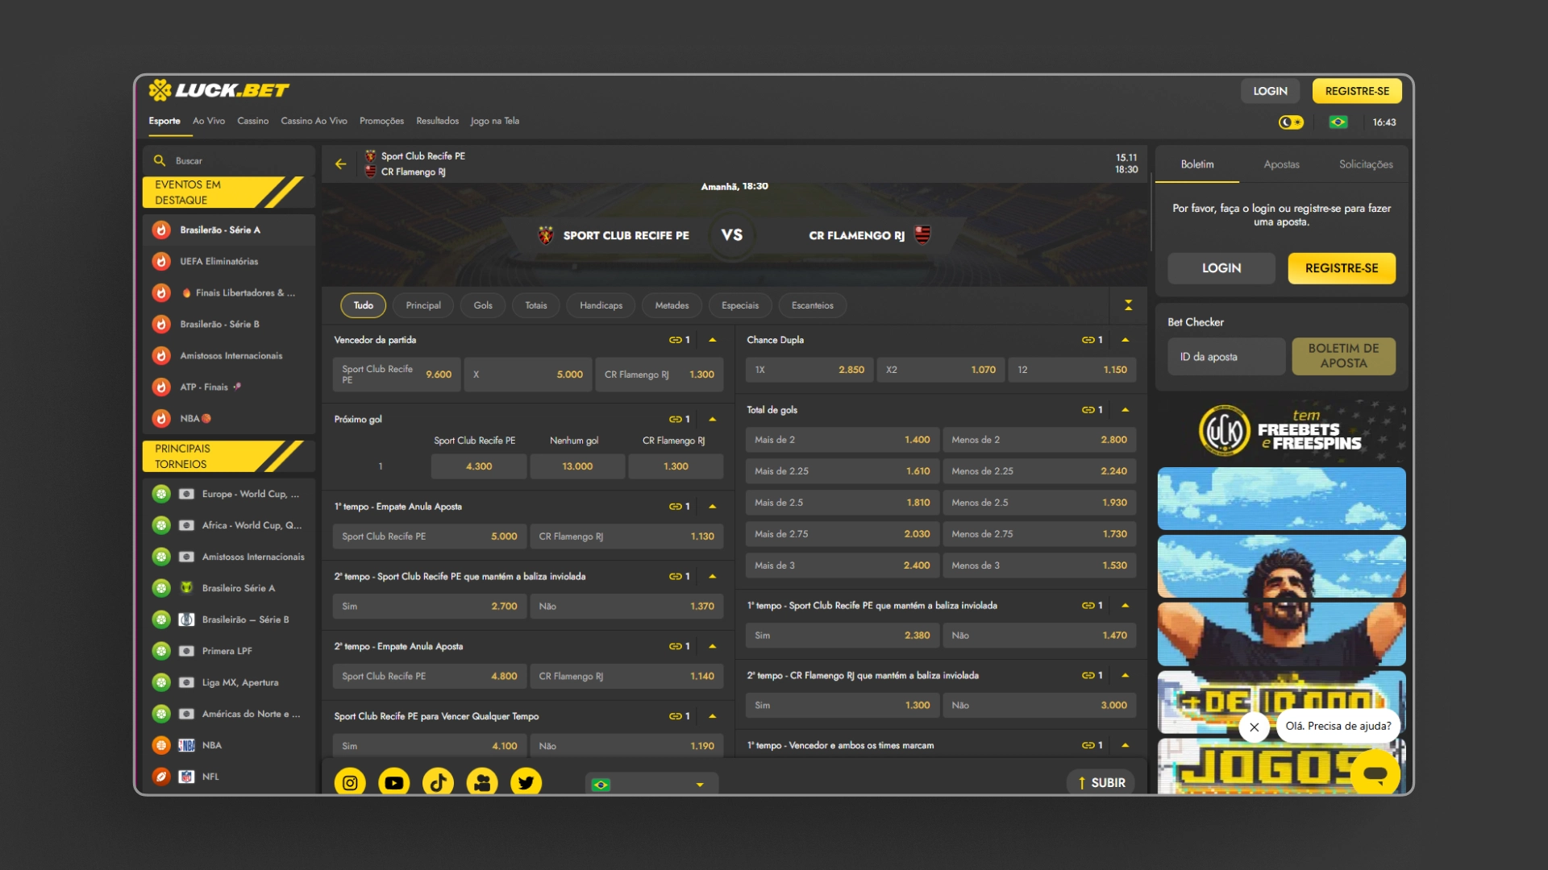Open the Cassino Ao Vivo menu

314,121
